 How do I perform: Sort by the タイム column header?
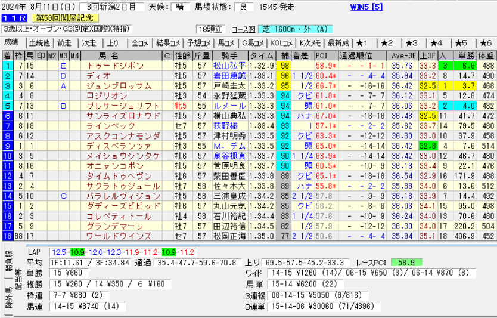261,55
